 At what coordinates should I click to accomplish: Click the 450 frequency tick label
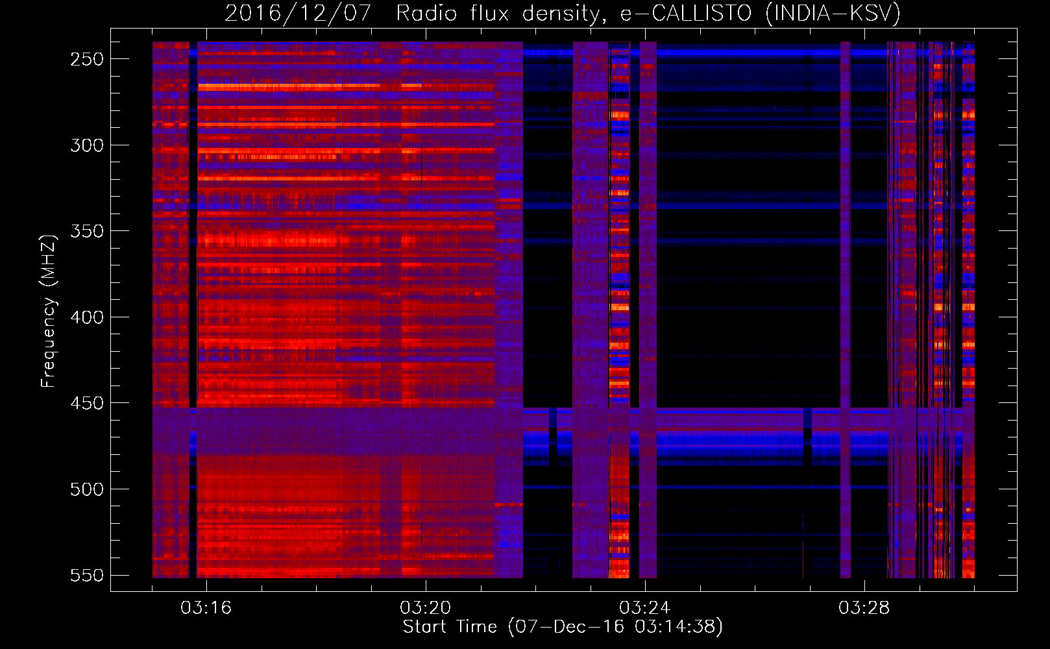[87, 403]
